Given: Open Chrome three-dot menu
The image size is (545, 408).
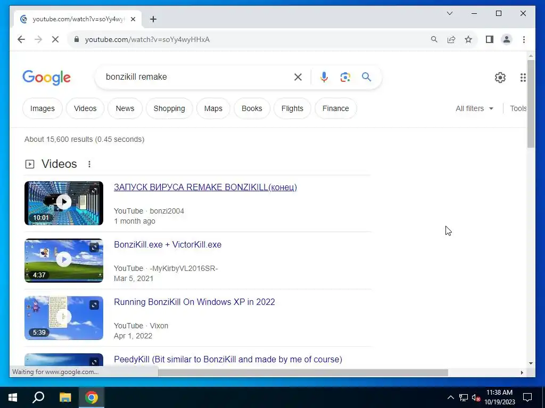Looking at the screenshot, I should 524,39.
